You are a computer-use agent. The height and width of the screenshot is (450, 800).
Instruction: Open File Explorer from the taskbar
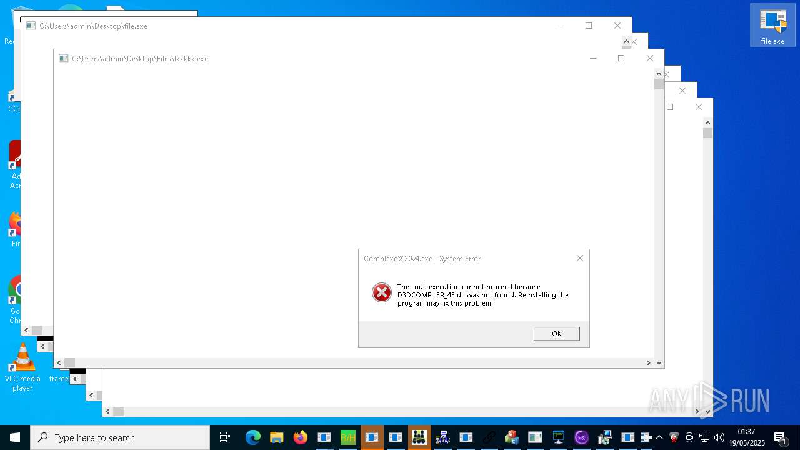pos(276,437)
